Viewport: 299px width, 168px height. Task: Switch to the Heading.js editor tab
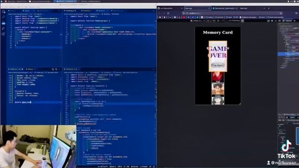[x=70, y=11]
